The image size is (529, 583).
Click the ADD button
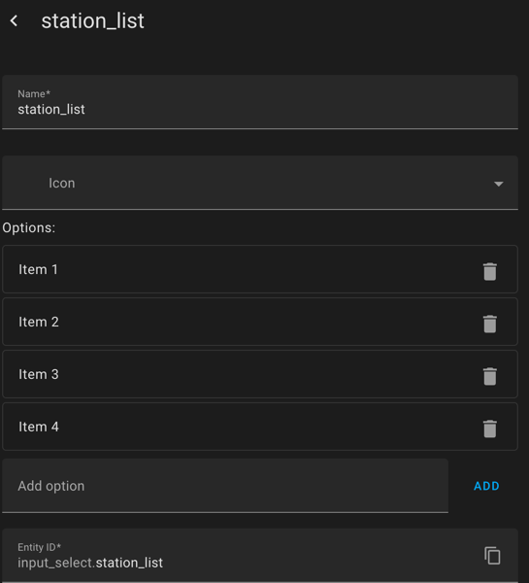coord(486,486)
